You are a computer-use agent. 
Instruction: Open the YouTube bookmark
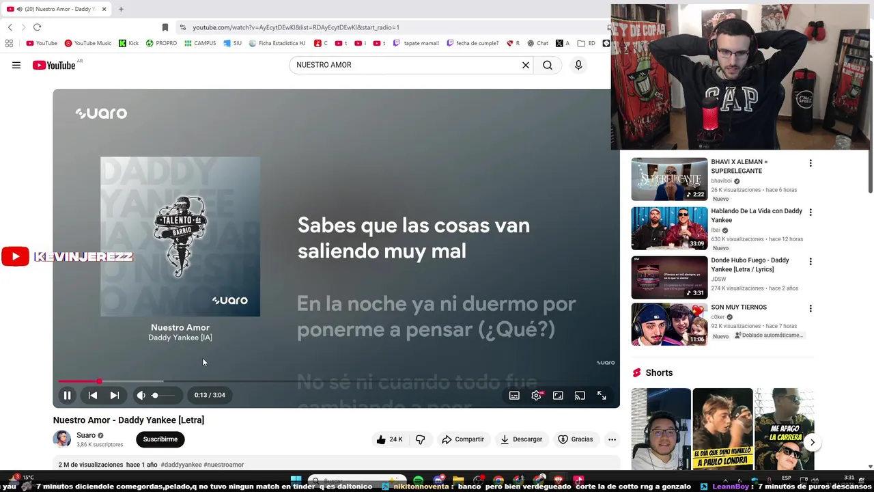(x=42, y=43)
